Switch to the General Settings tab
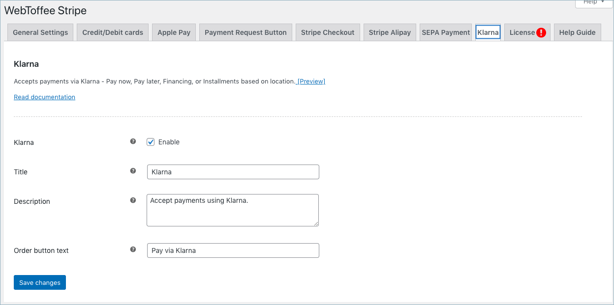This screenshot has width=614, height=305. [x=40, y=32]
